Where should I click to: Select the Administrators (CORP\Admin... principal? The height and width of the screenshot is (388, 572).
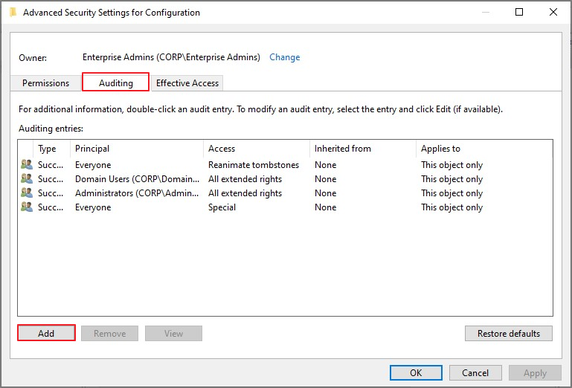coord(137,193)
